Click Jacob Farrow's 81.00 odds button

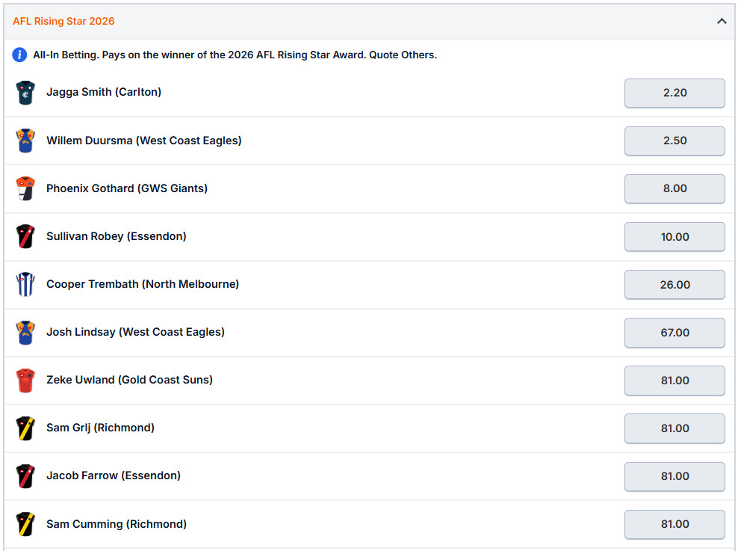point(675,476)
